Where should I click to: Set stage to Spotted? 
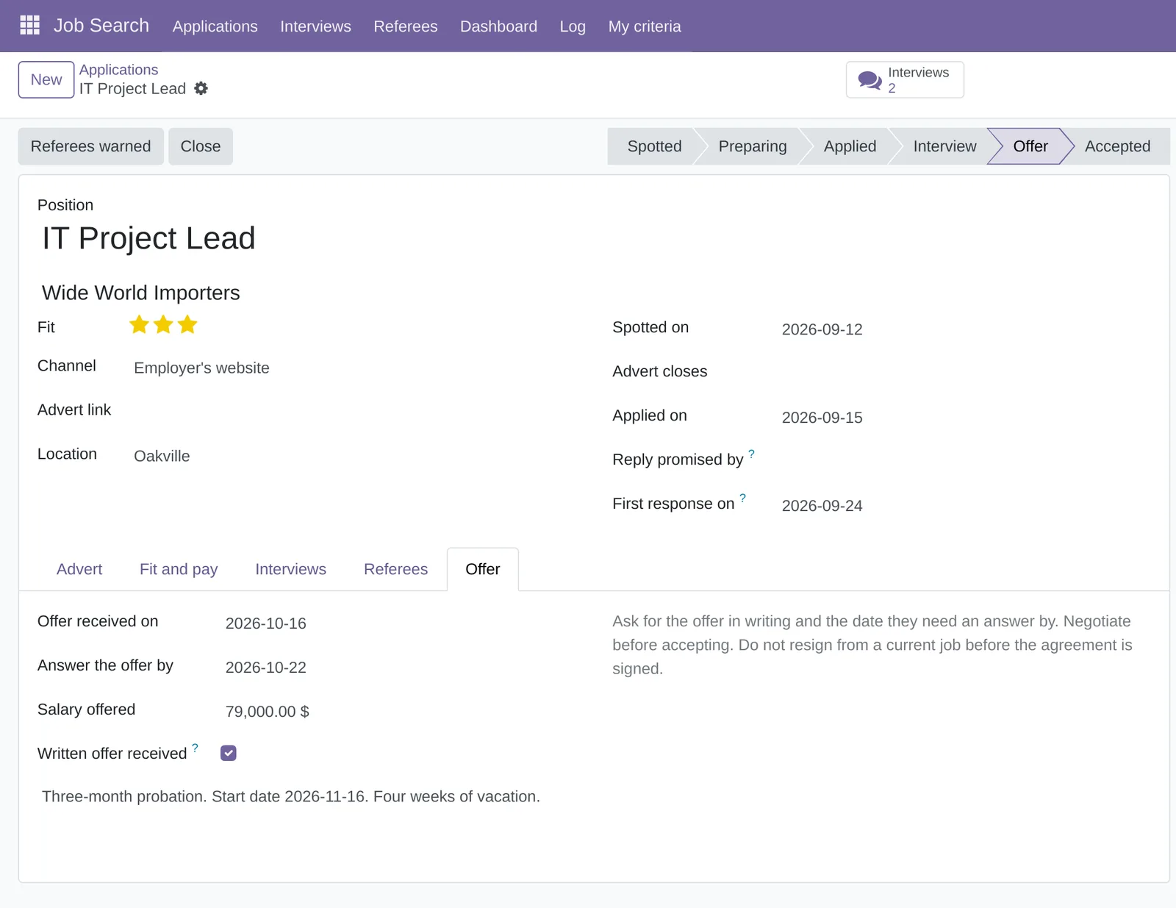tap(654, 146)
